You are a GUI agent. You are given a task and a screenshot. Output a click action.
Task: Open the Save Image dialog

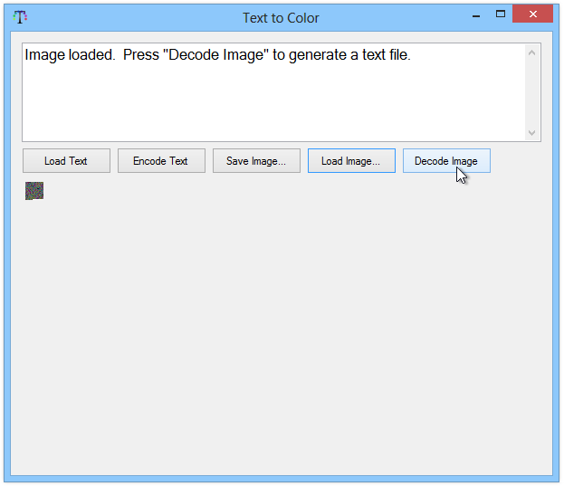click(x=256, y=161)
